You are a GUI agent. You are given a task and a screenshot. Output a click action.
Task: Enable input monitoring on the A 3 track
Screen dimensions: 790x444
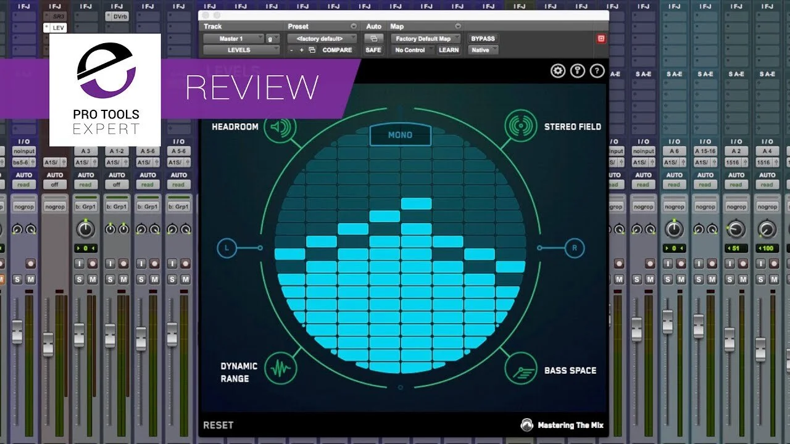pos(79,263)
